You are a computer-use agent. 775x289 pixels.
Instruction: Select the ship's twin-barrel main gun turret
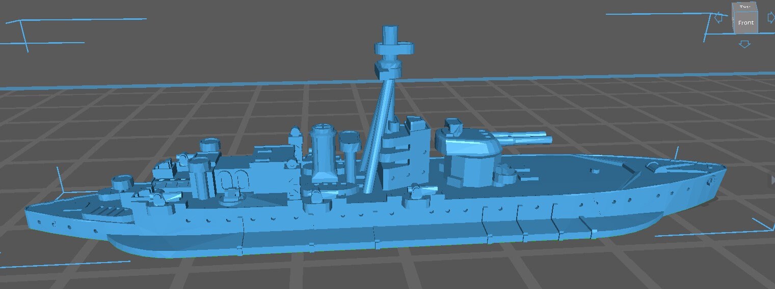pyautogui.click(x=468, y=144)
